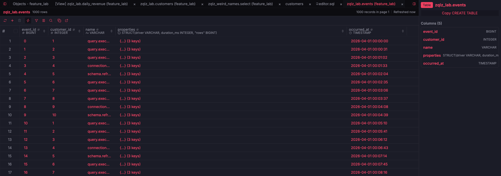Open zqlz_lab.customers (feature_lab) tab
501x176 pixels.
click(168, 4)
